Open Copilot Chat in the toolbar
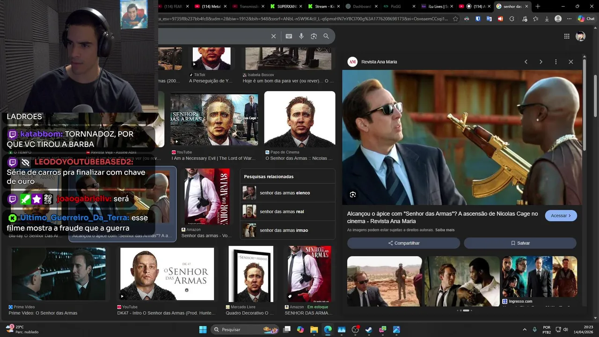 point(586,19)
